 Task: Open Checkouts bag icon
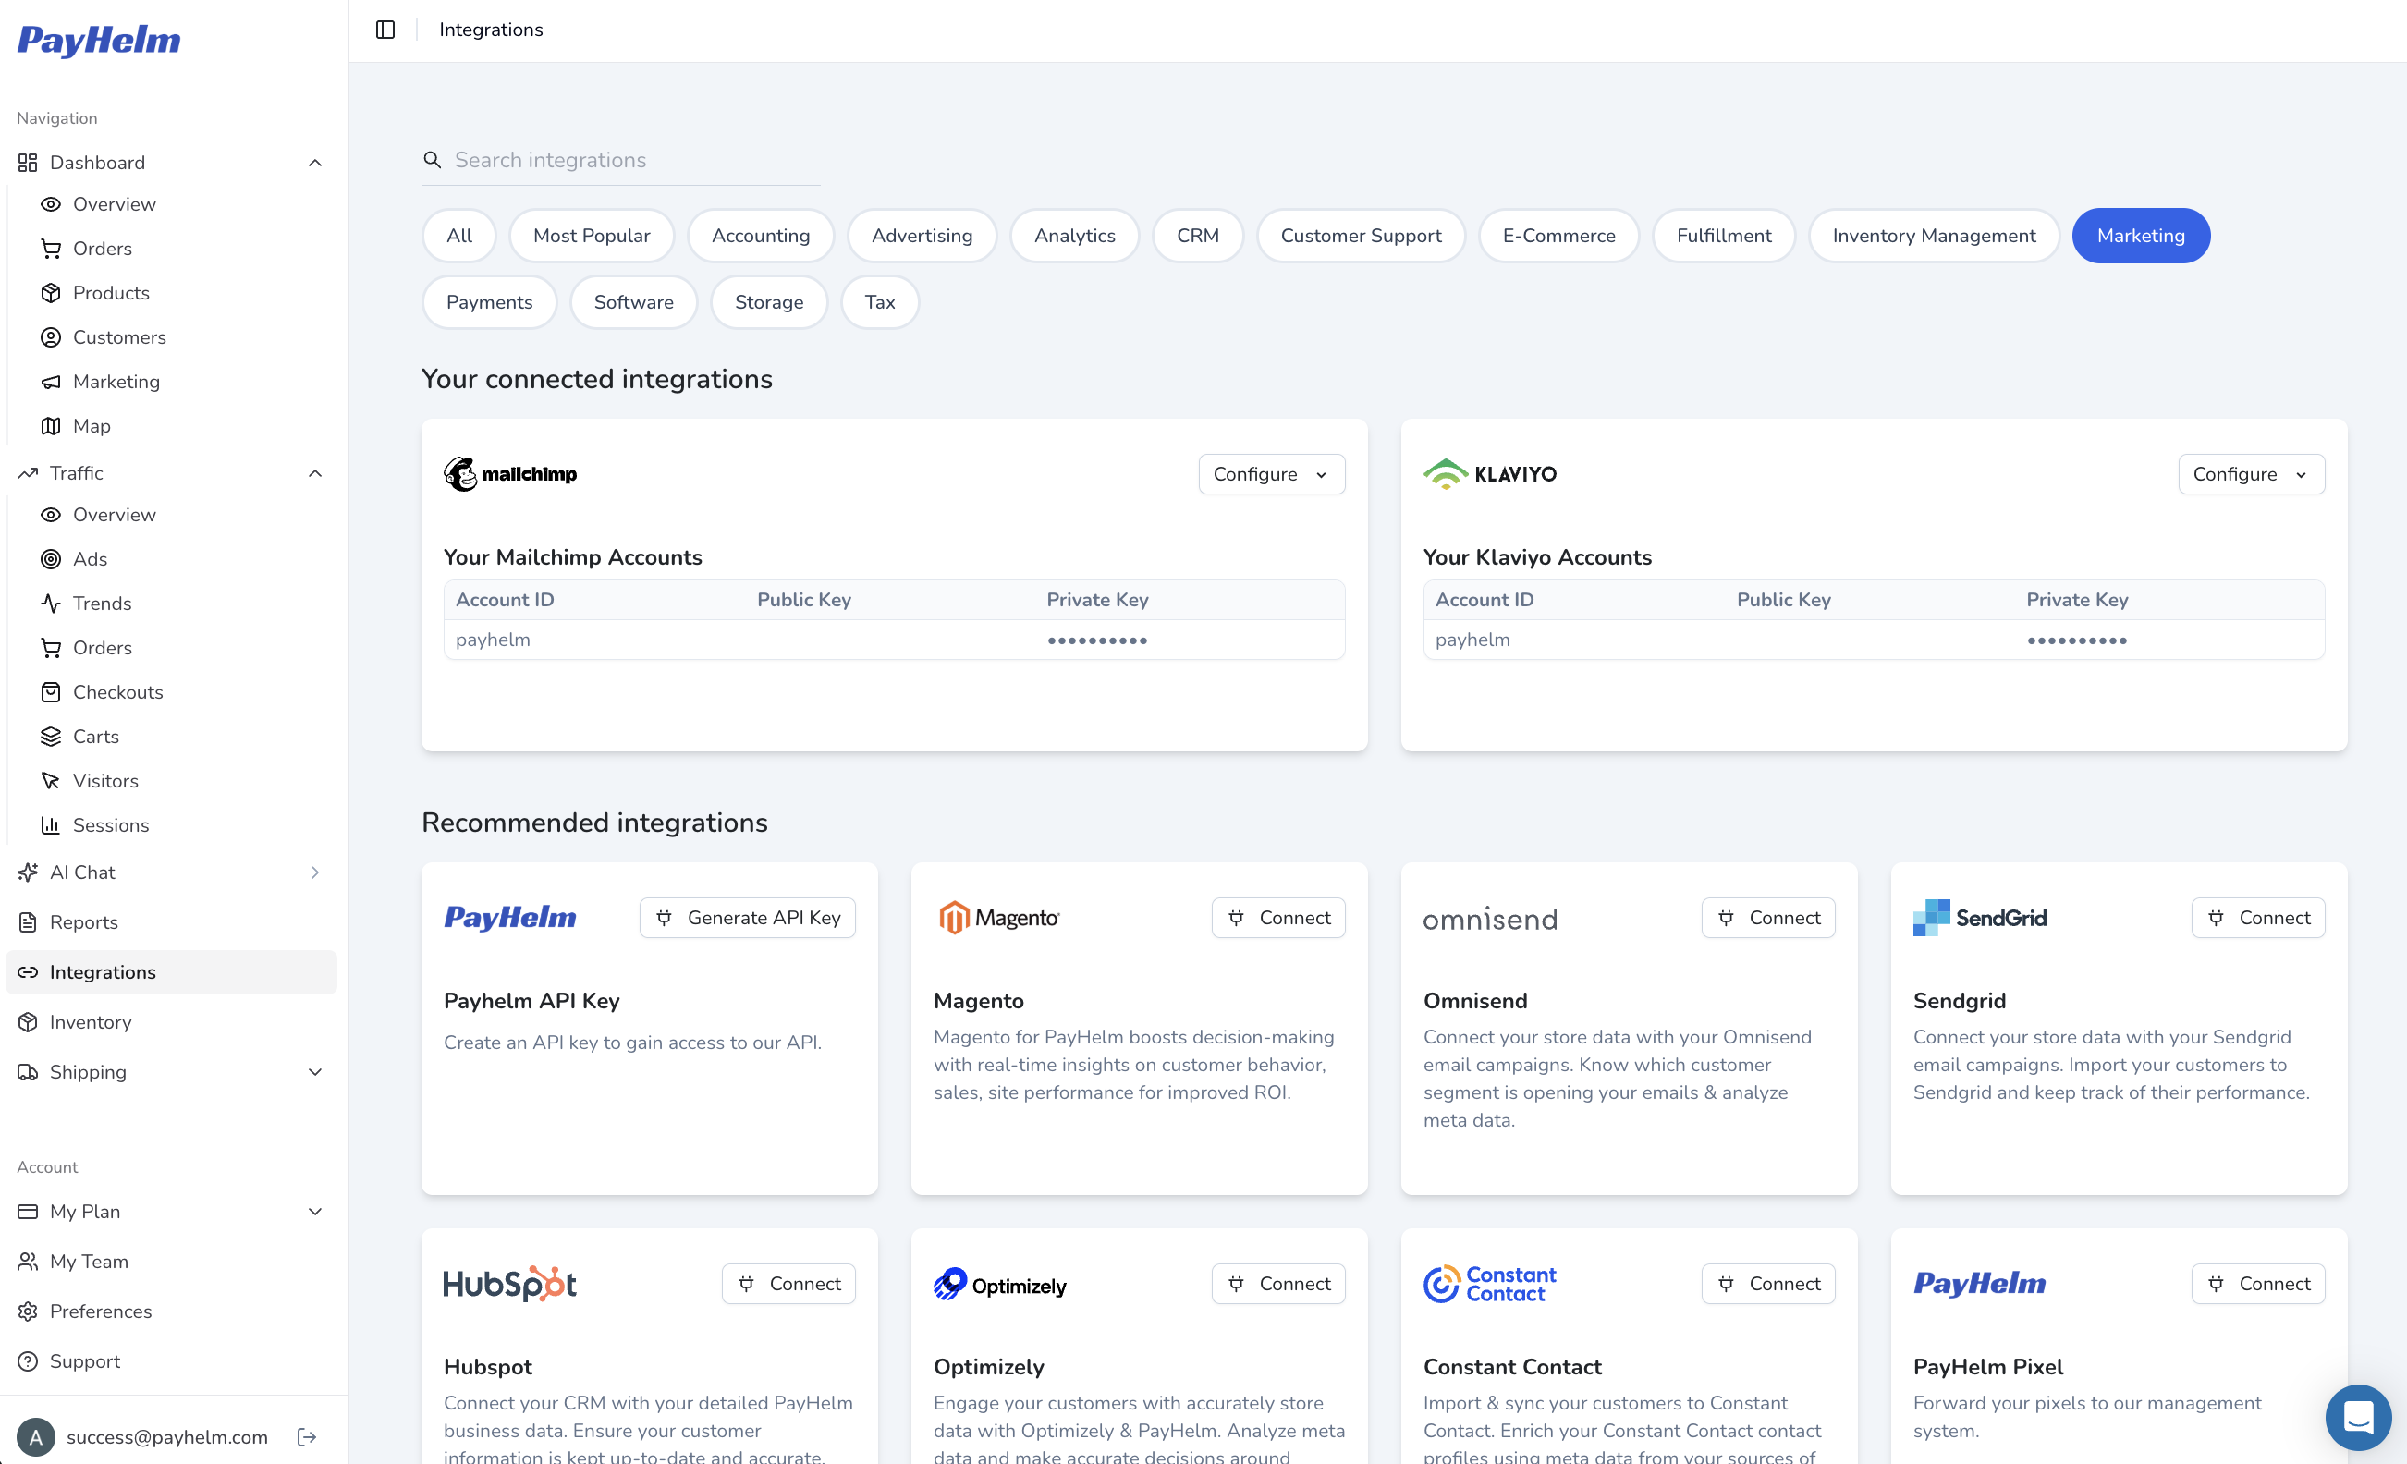coord(51,692)
